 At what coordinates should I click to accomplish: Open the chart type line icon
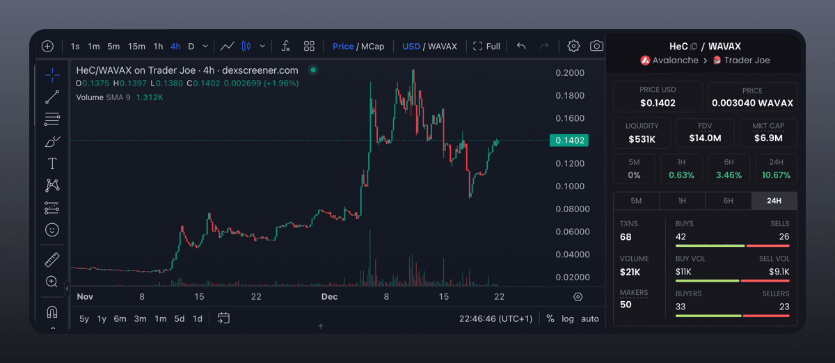coord(227,47)
